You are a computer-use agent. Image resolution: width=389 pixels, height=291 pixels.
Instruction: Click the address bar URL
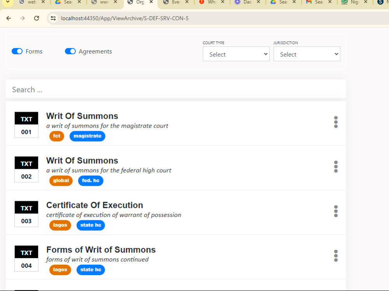pyautogui.click(x=124, y=18)
